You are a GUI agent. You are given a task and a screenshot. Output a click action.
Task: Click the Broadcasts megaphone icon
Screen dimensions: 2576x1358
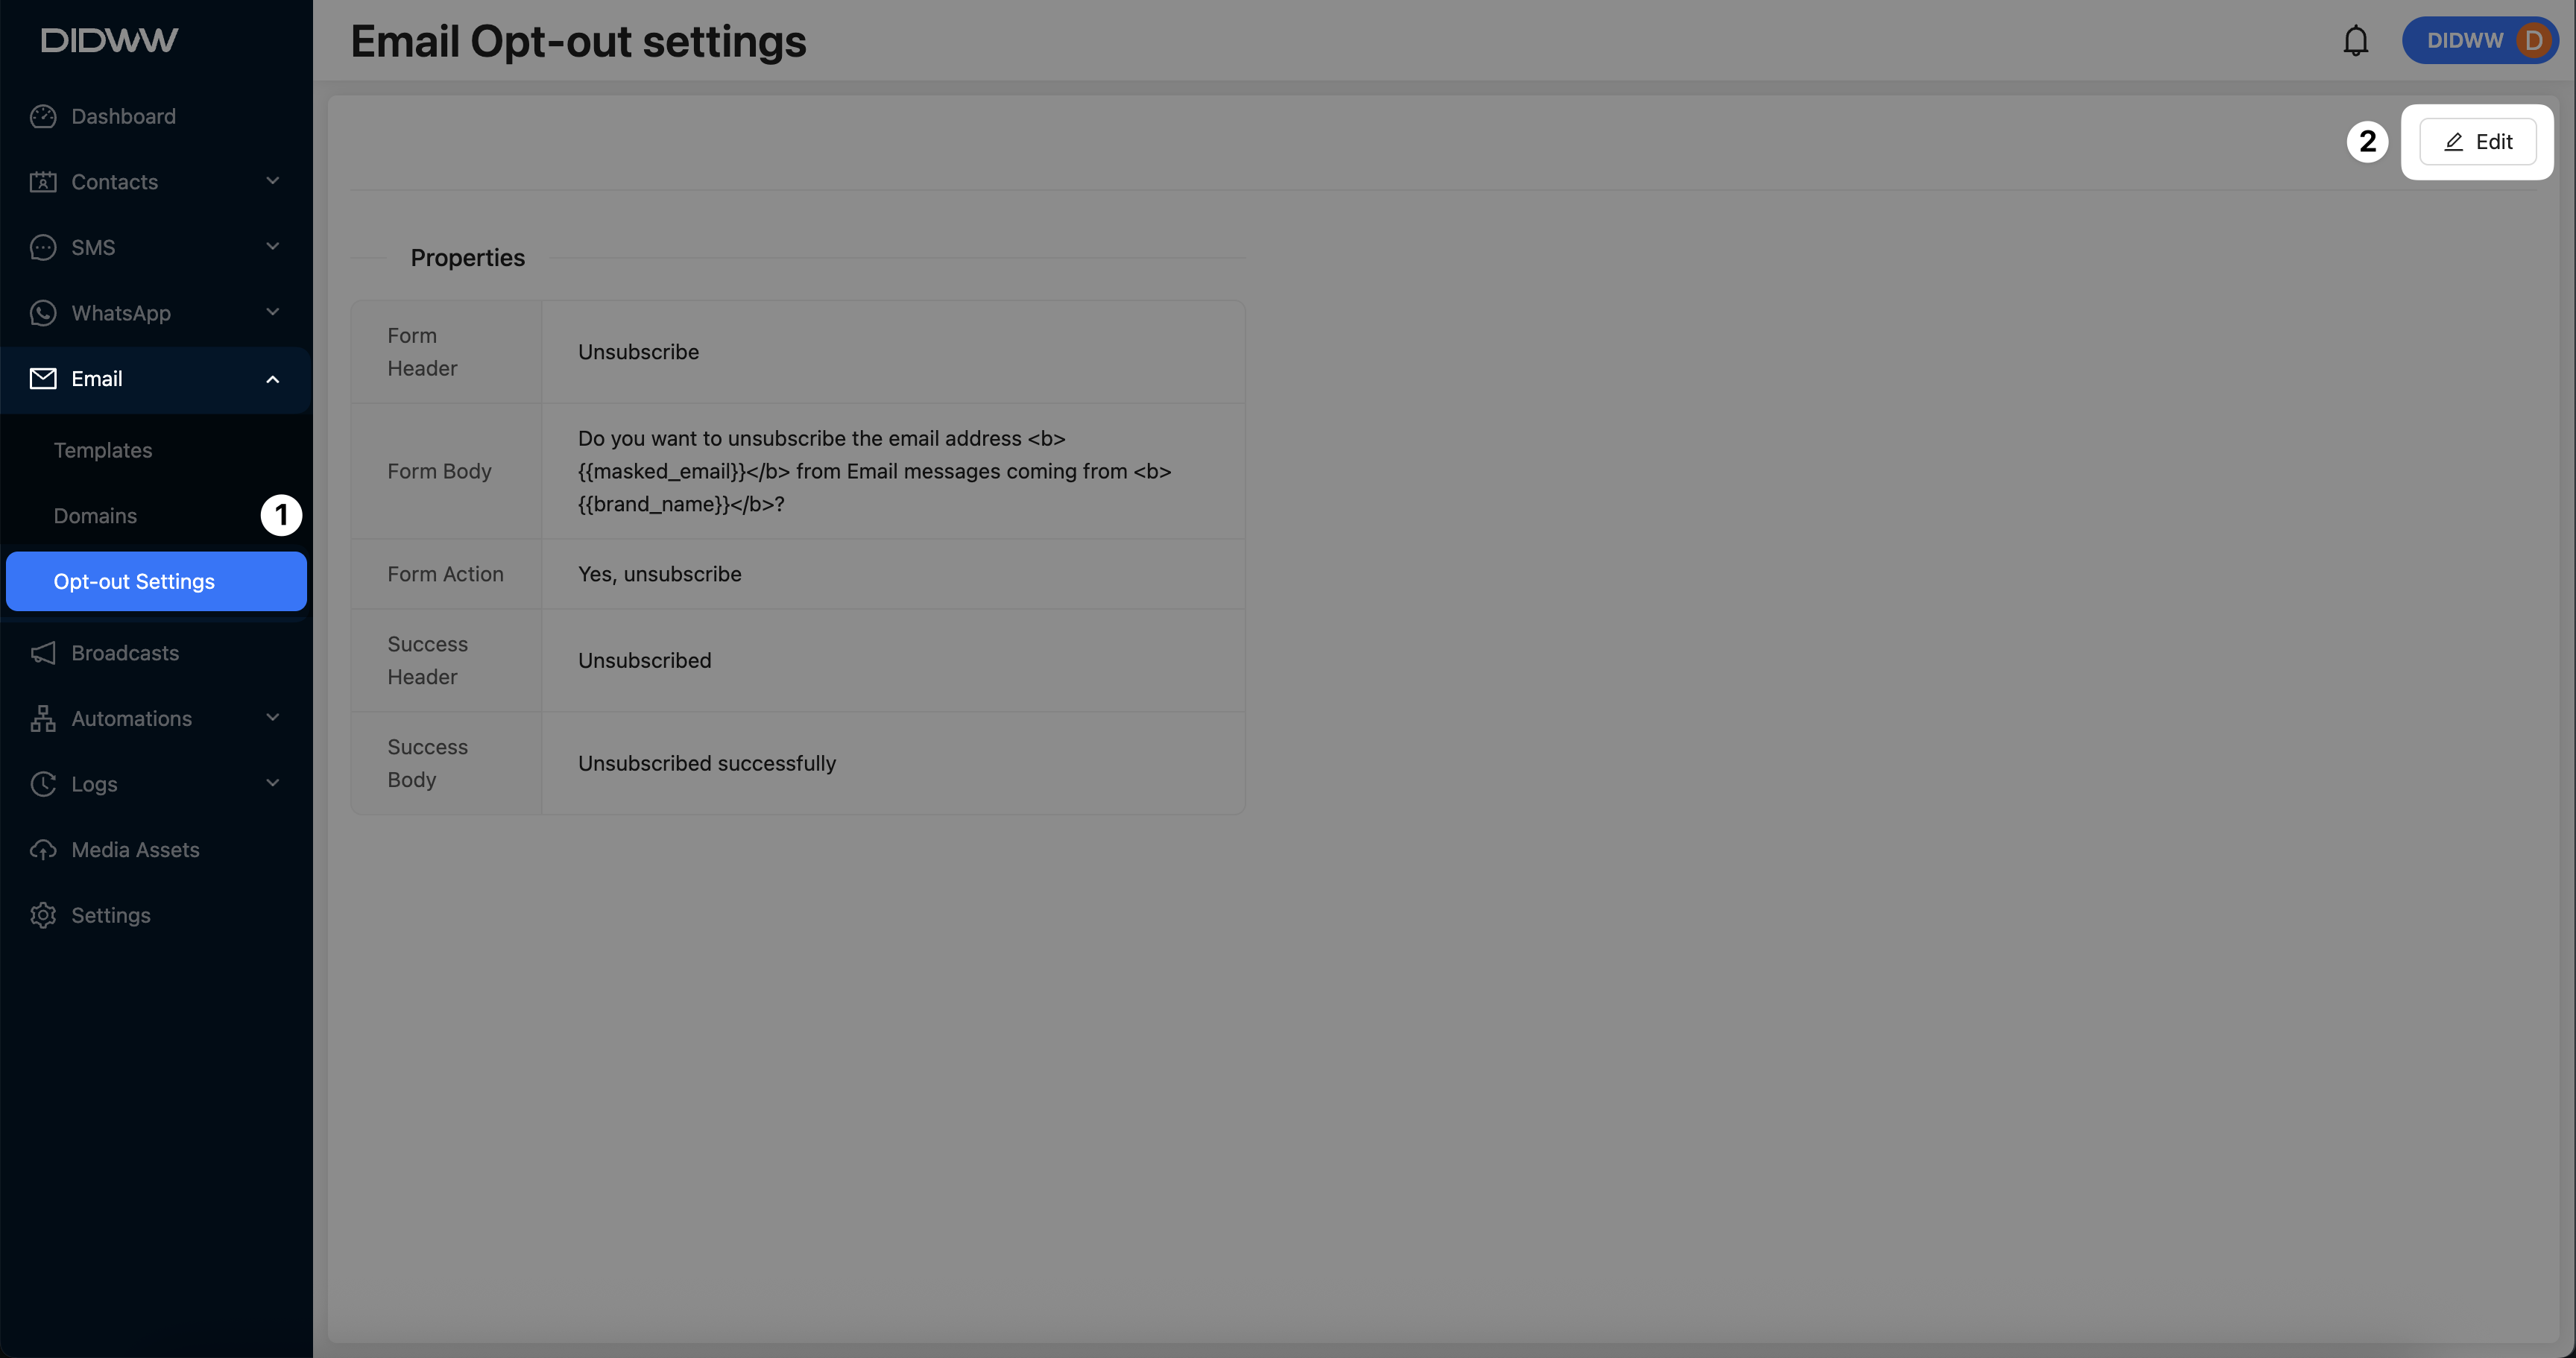click(x=43, y=653)
